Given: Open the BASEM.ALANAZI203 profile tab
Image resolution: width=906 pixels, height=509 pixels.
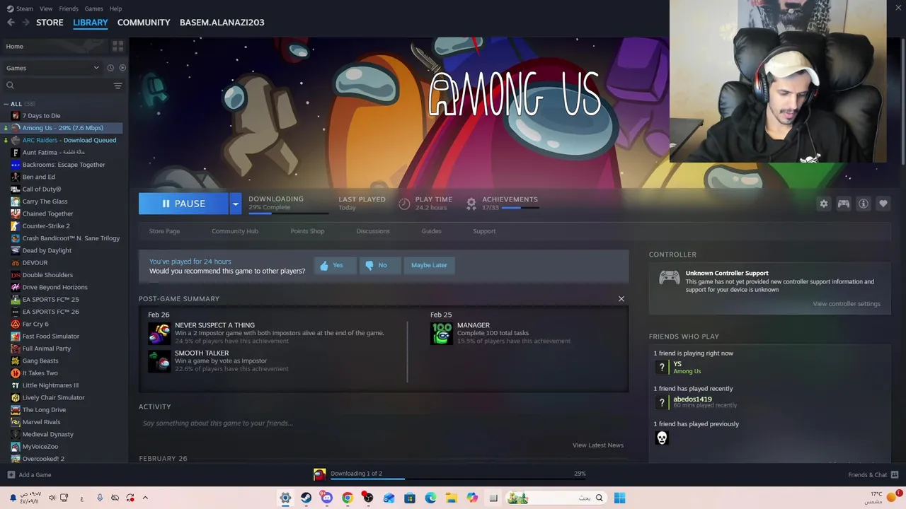Looking at the screenshot, I should pos(222,23).
